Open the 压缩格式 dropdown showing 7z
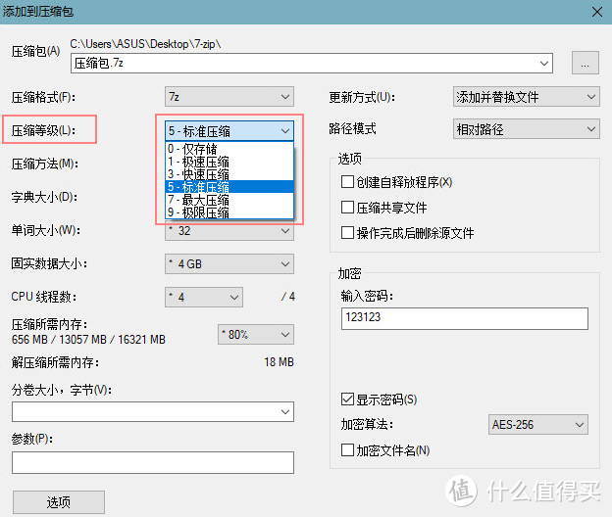Viewport: 612px width, 517px height. coord(229,97)
